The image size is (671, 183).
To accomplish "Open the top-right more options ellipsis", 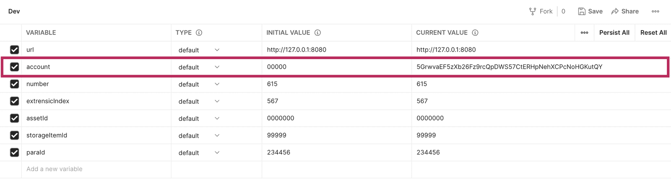I will (655, 11).
